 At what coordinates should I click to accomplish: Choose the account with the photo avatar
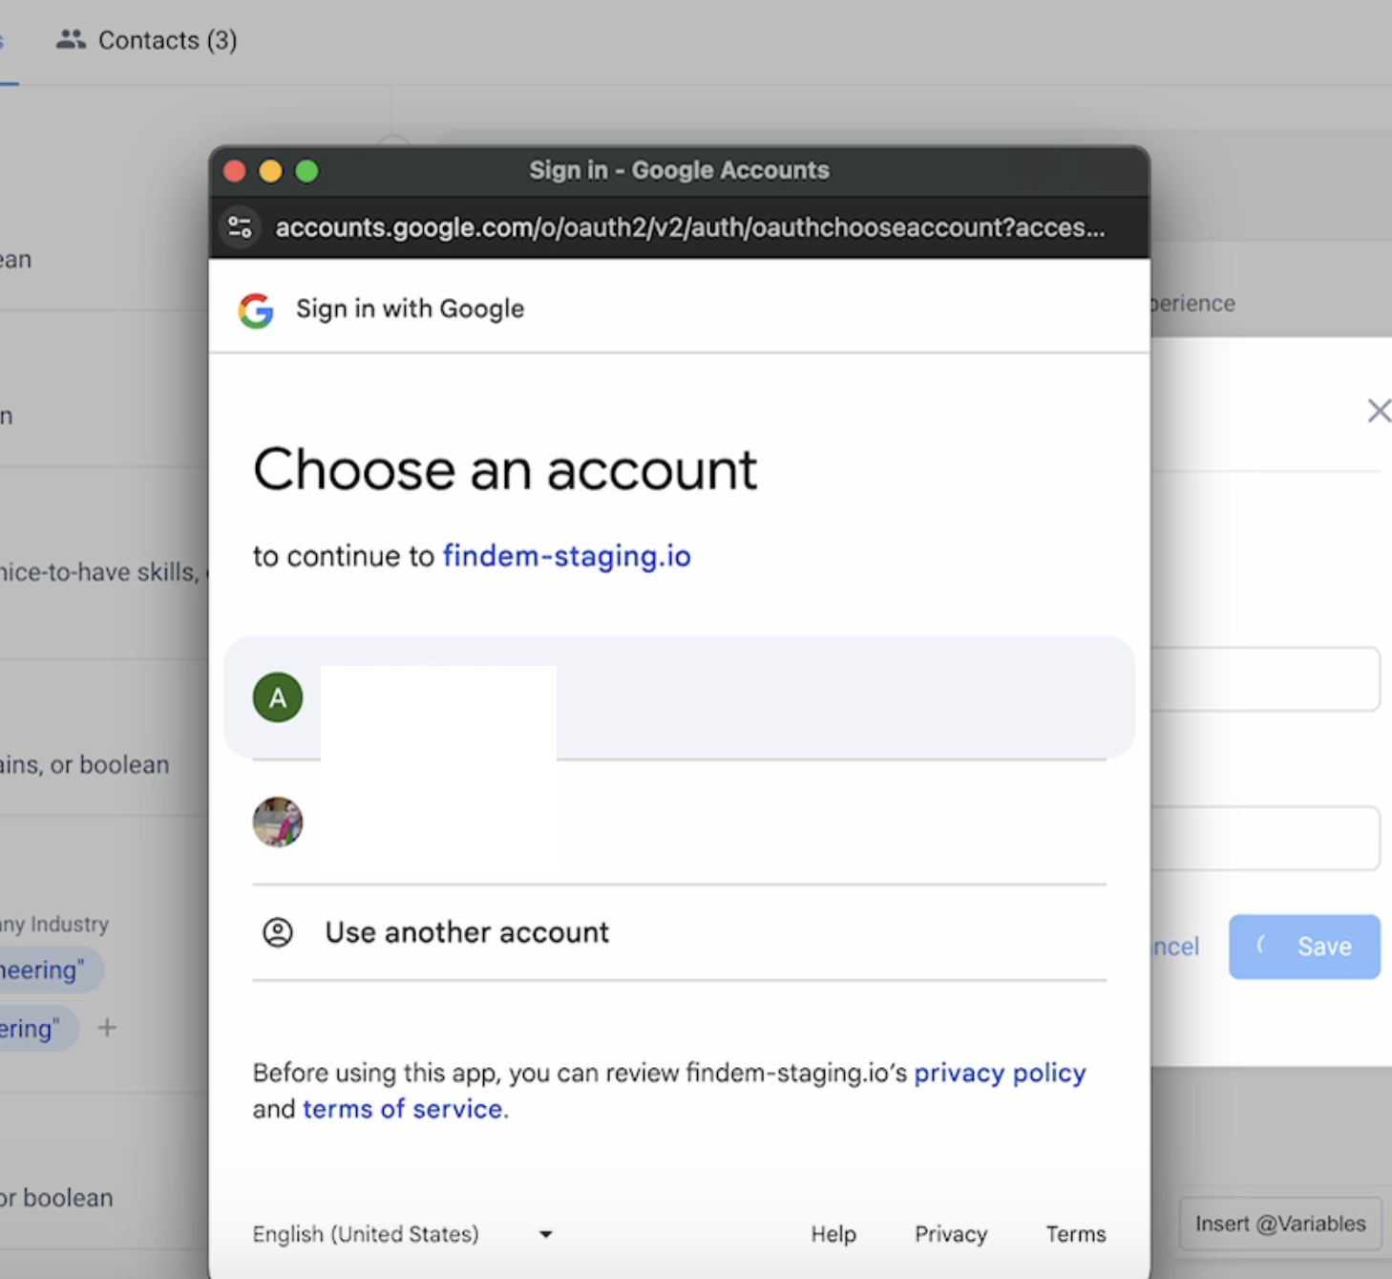point(678,822)
